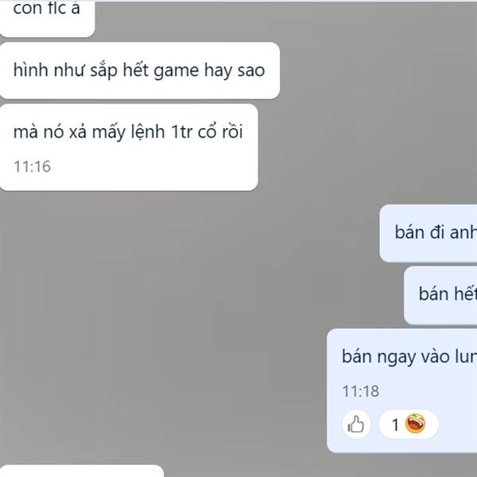Click the word "hình" starting the second message
The height and width of the screenshot is (477, 477).
click(x=31, y=70)
